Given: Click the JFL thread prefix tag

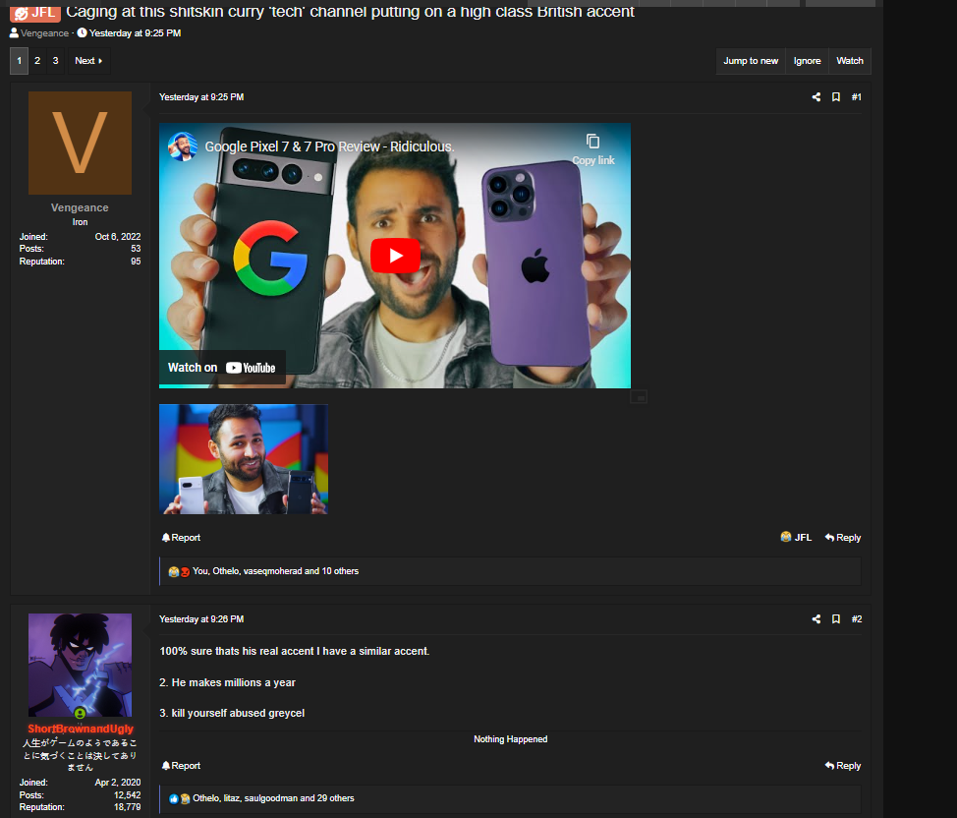Looking at the screenshot, I should [x=35, y=12].
